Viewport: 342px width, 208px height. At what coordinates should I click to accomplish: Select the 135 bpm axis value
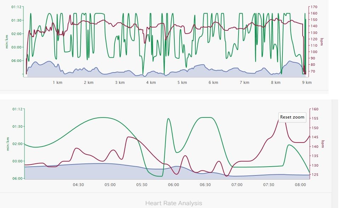coord(315,156)
